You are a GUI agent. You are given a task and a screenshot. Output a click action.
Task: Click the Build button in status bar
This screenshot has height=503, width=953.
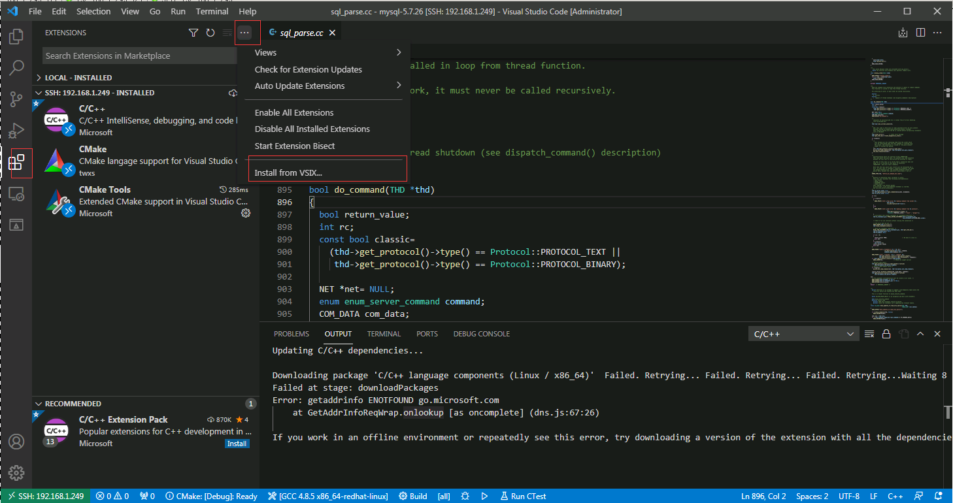point(413,496)
